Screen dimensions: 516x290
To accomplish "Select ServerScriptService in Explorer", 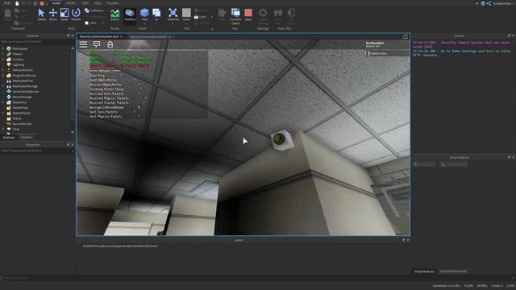I will pyautogui.click(x=25, y=91).
